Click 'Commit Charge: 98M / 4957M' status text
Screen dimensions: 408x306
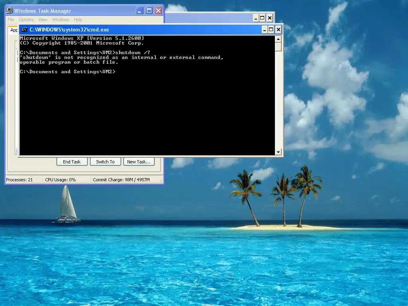pyautogui.click(x=121, y=180)
